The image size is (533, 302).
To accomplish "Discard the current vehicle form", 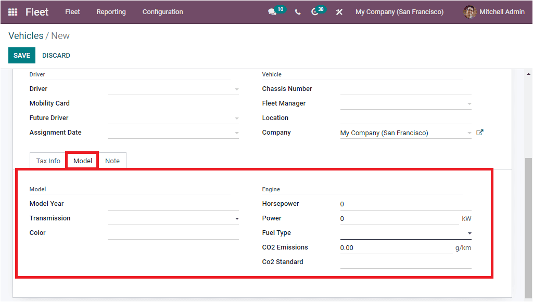I will click(x=56, y=55).
